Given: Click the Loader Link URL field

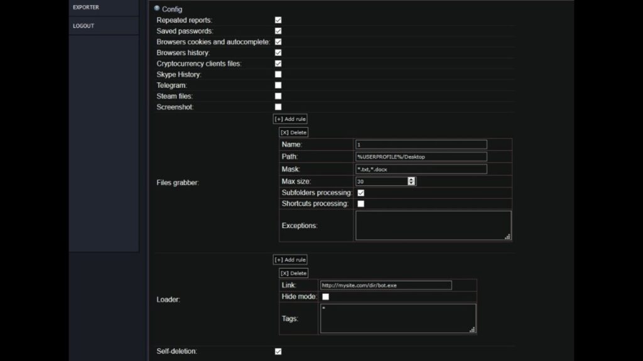Looking at the screenshot, I should click(386, 285).
